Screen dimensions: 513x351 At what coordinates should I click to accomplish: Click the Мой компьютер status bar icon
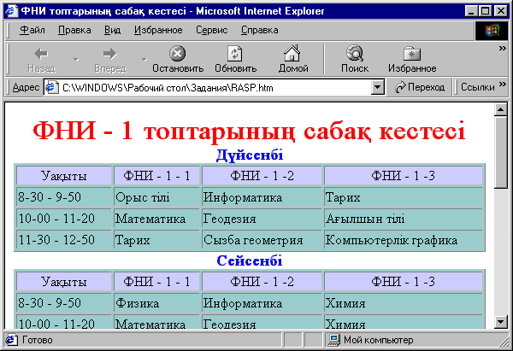tap(334, 340)
